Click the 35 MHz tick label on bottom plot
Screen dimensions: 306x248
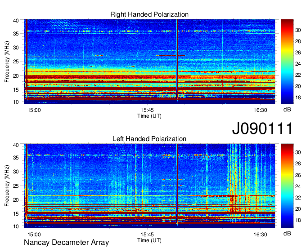point(16,158)
